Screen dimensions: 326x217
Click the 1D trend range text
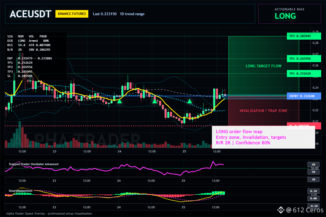[x=132, y=14]
